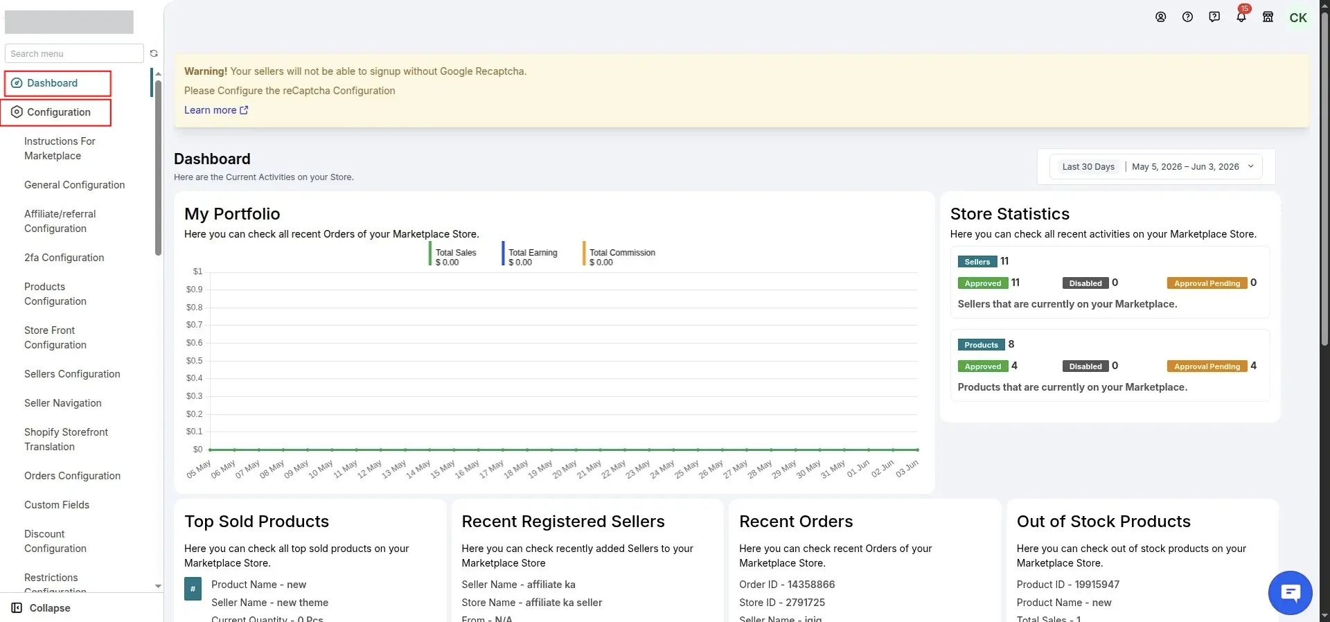Viewport: 1330px width, 622px height.
Task: Open Discount Configuration
Action: tap(55, 541)
